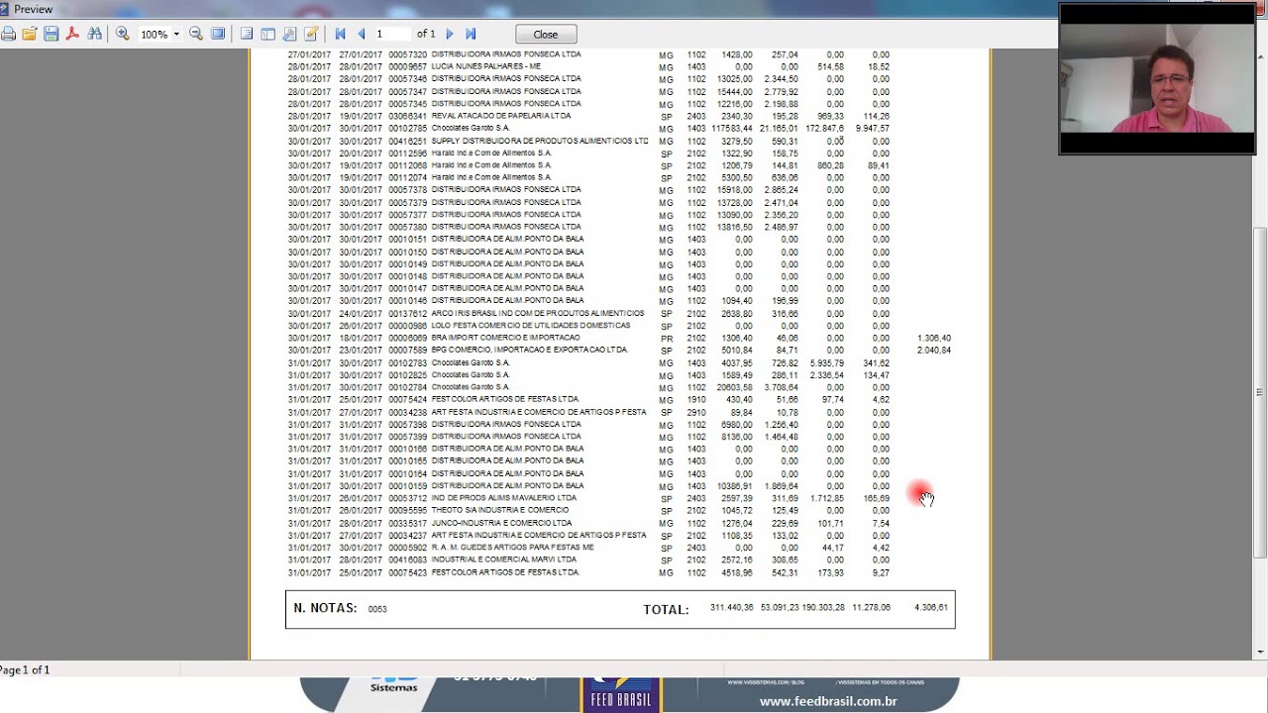Click the 'TOTAL:' label
The width and height of the screenshot is (1268, 713).
click(x=666, y=609)
